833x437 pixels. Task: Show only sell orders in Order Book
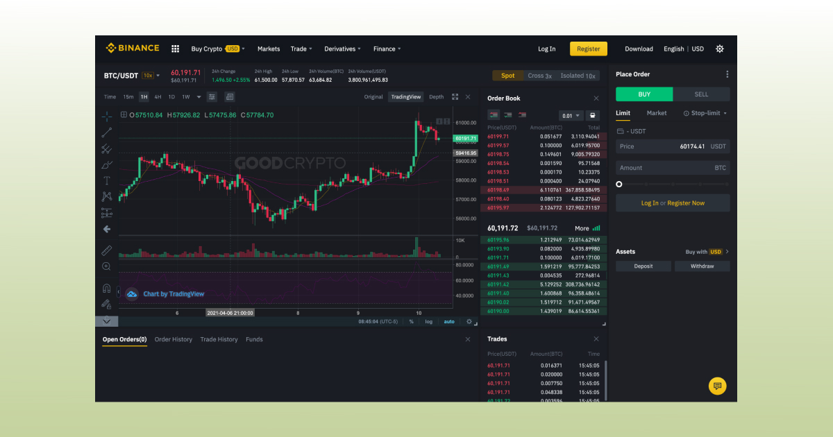[522, 115]
